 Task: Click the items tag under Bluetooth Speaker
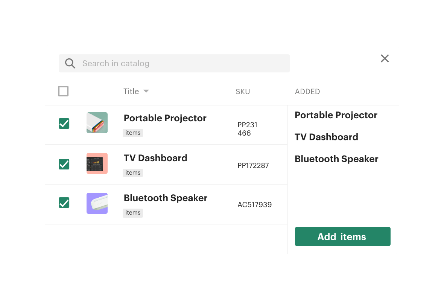[133, 212]
